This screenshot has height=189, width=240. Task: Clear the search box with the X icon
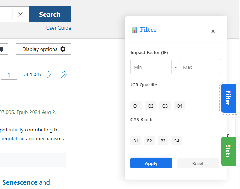click(20, 14)
